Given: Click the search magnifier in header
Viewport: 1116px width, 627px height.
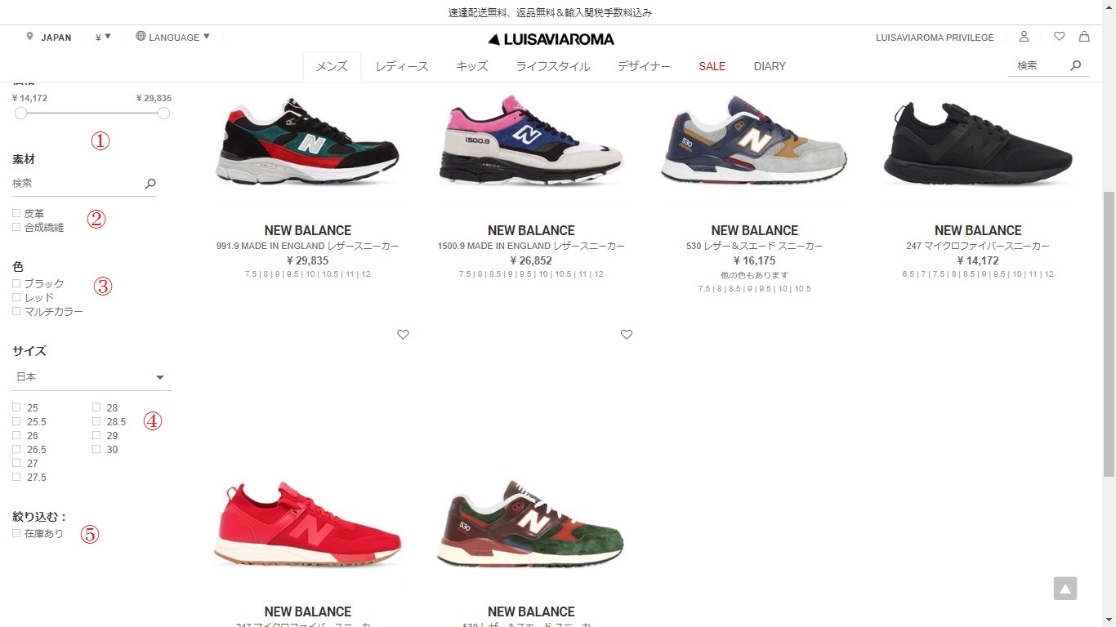Looking at the screenshot, I should coord(1076,65).
